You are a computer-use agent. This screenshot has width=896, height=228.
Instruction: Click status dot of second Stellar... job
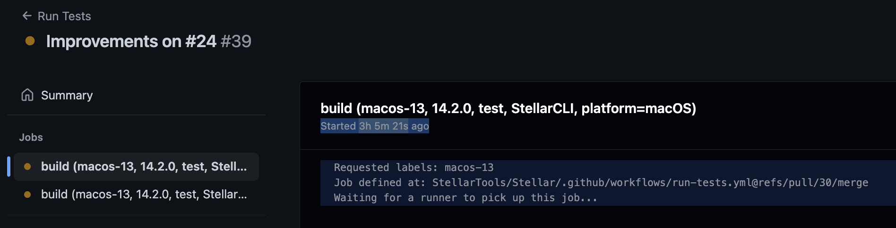pyautogui.click(x=27, y=194)
